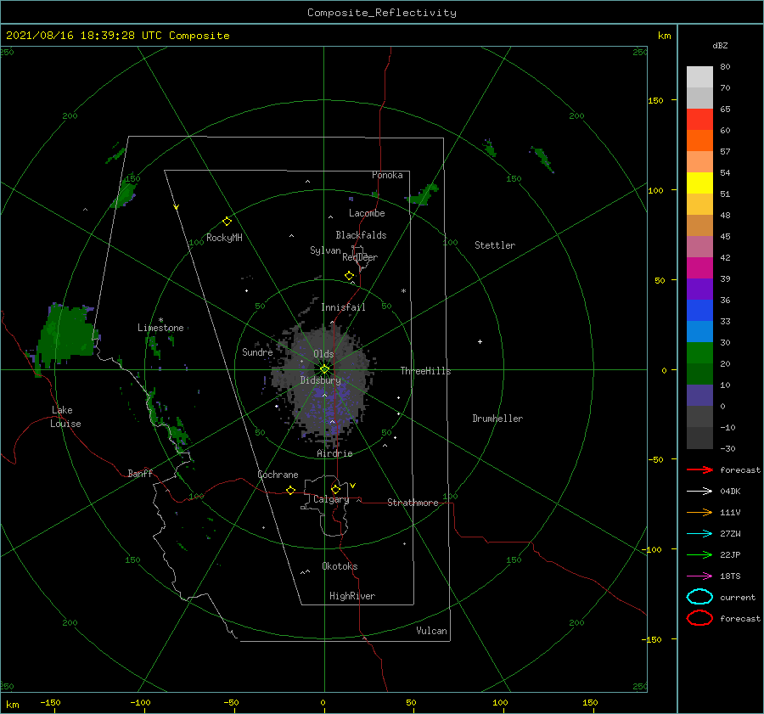
Task: Pick the bright yellow dBZ swatch
Action: pos(699,183)
